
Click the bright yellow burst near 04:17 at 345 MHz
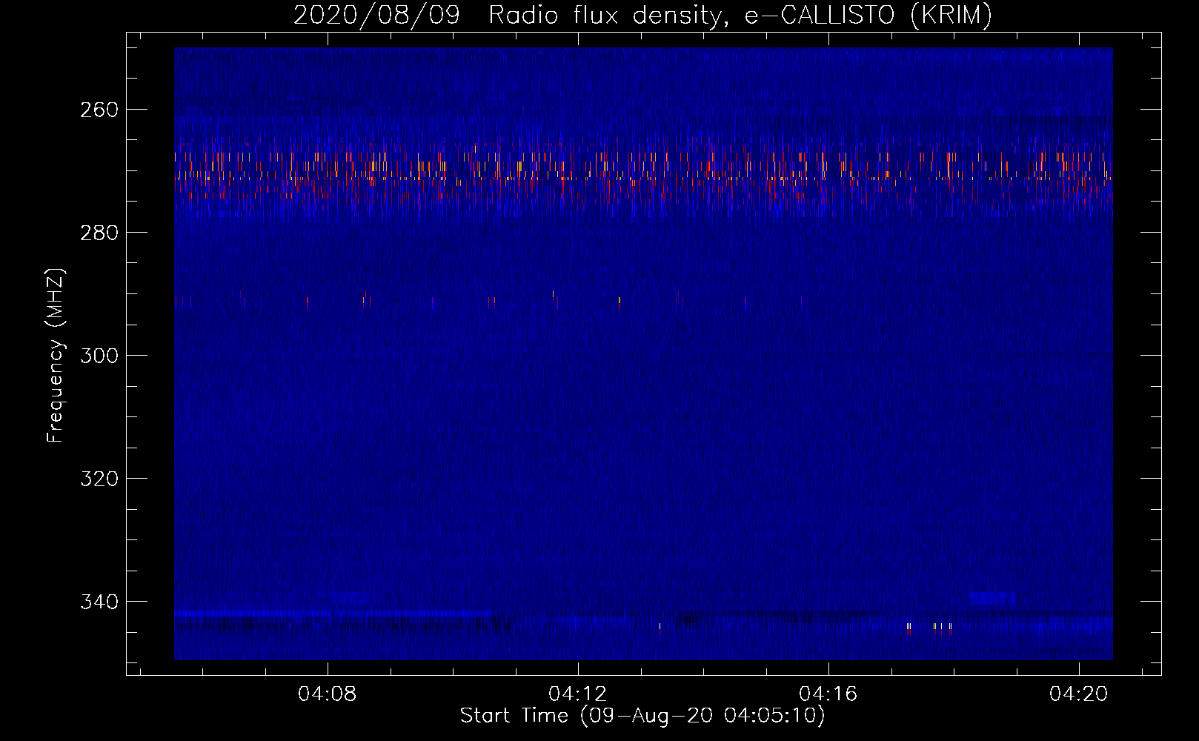coord(909,629)
